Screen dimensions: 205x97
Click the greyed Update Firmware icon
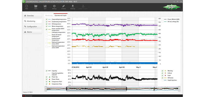click(83, 6)
